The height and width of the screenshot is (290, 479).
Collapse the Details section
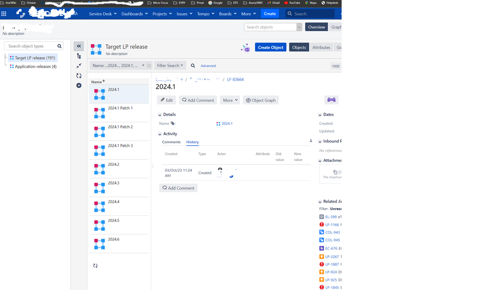(160, 115)
